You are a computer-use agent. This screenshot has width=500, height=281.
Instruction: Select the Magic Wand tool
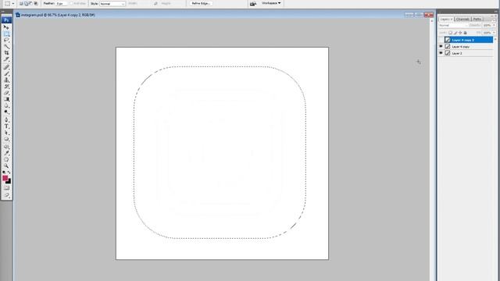6,47
